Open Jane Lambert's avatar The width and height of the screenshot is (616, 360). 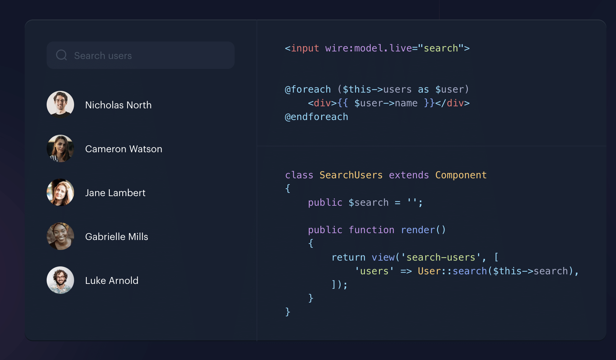(x=60, y=192)
